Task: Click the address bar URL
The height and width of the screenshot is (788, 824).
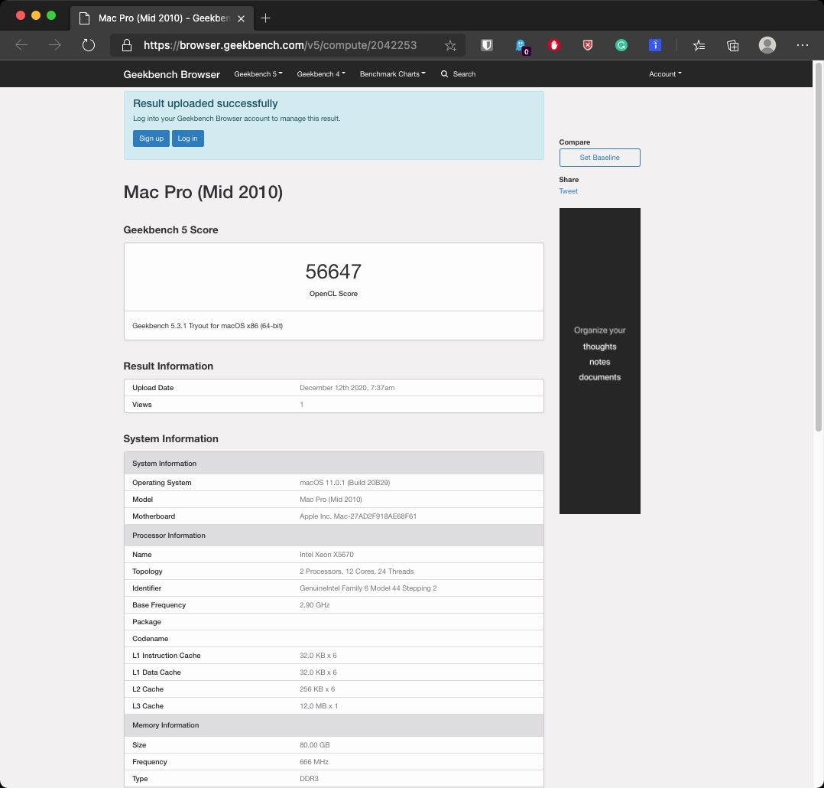Action: click(280, 45)
